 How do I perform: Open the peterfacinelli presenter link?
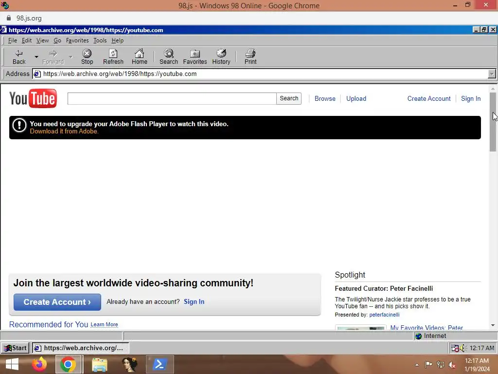384,315
